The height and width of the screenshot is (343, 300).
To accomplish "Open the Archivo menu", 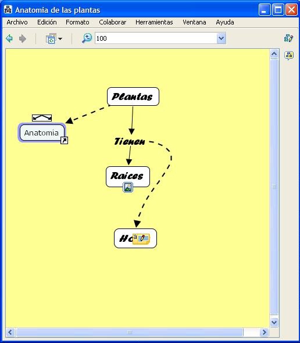I will point(17,22).
